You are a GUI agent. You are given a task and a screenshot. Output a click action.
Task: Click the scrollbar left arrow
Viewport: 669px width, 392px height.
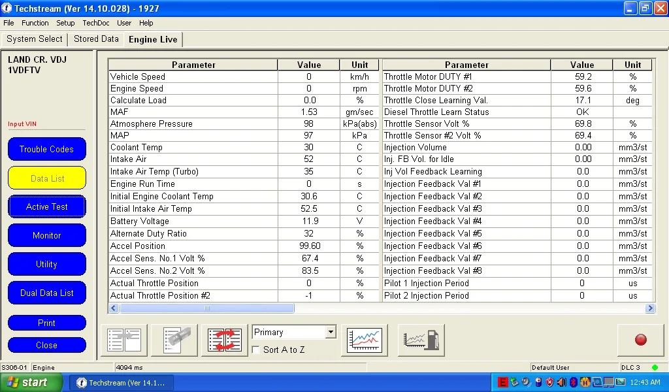coord(114,308)
